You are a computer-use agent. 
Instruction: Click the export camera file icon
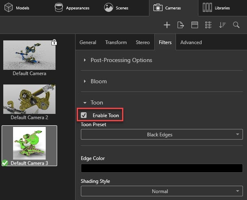[x=180, y=25]
